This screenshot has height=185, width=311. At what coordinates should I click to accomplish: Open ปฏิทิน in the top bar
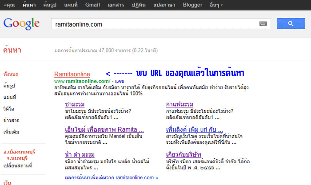[x=139, y=5]
